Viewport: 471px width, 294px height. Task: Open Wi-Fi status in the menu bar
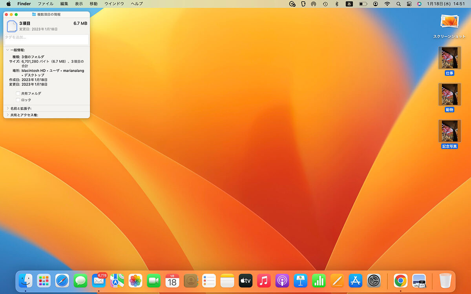(387, 4)
